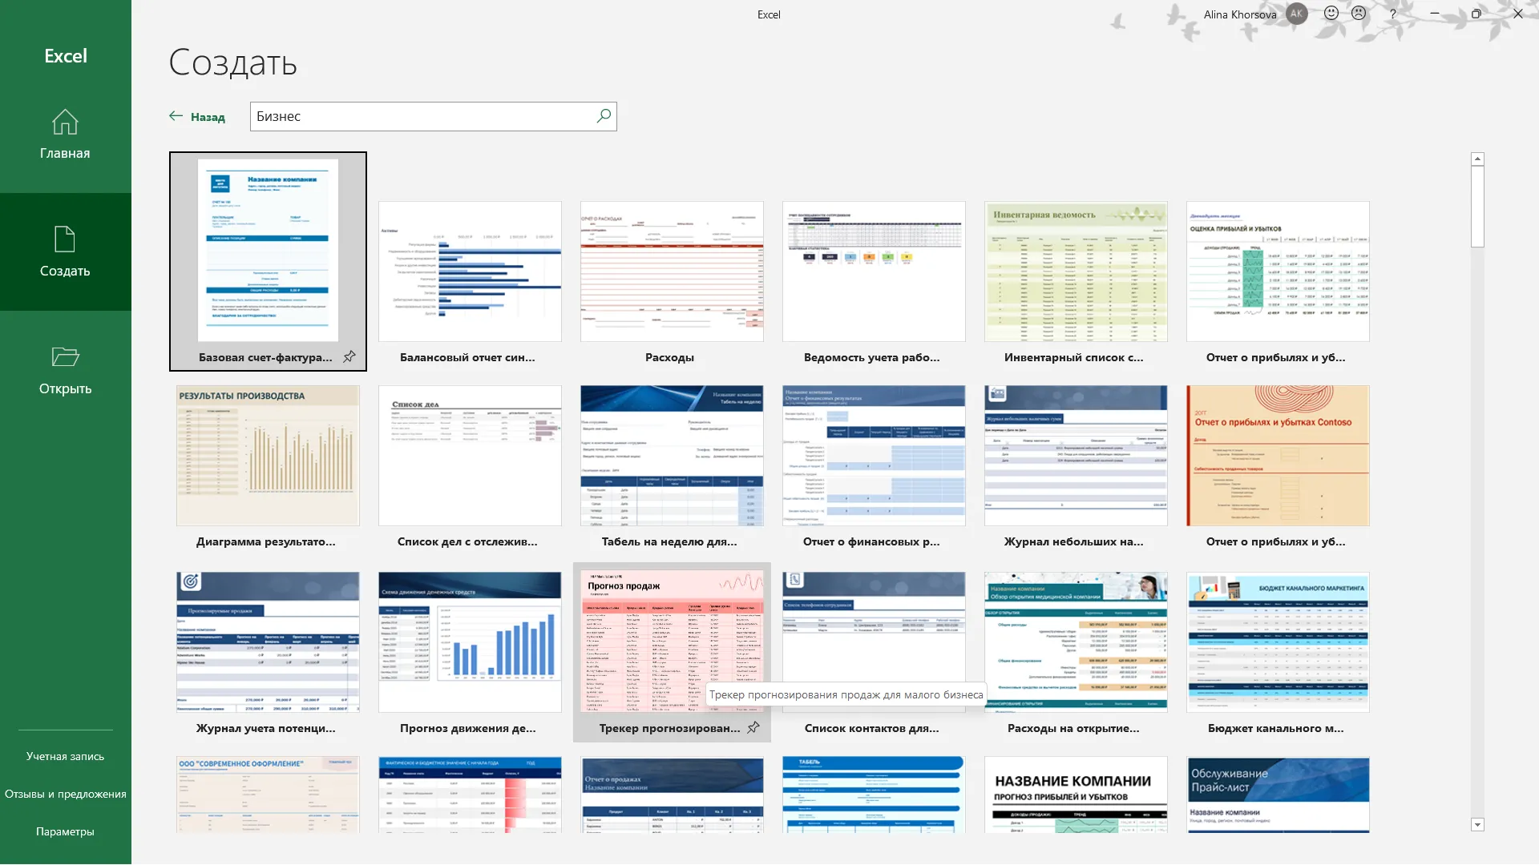The image size is (1539, 865).
Task: Click the Диаграмма результато... label
Action: 265,541
